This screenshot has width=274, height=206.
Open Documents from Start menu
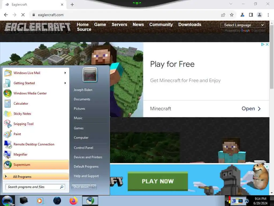[82, 99]
